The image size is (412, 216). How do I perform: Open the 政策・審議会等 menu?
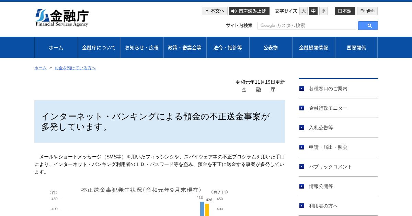(x=185, y=47)
